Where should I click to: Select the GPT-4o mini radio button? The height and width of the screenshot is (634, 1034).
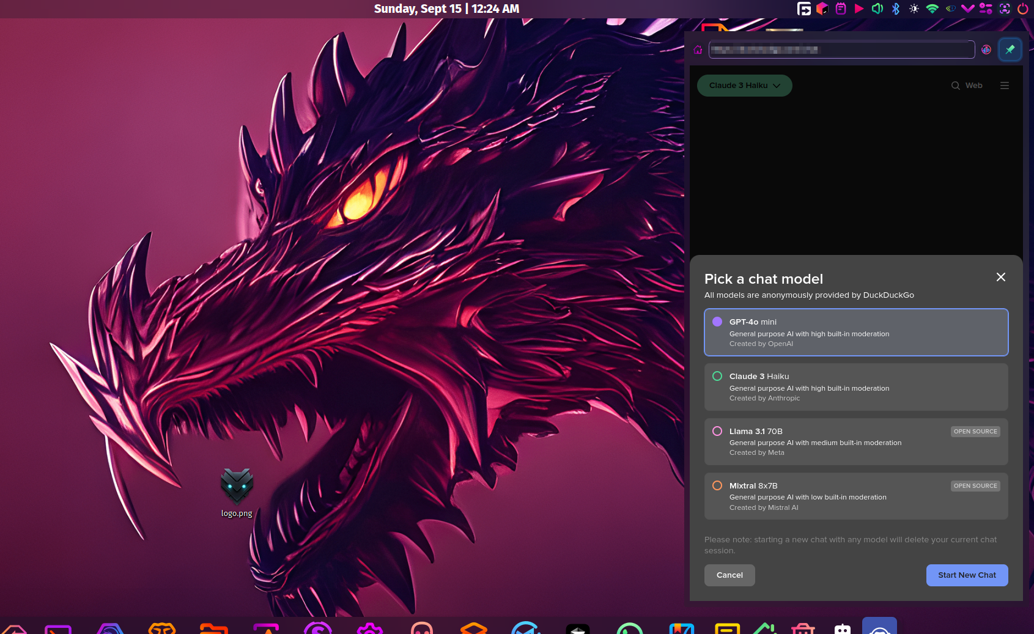tap(717, 322)
